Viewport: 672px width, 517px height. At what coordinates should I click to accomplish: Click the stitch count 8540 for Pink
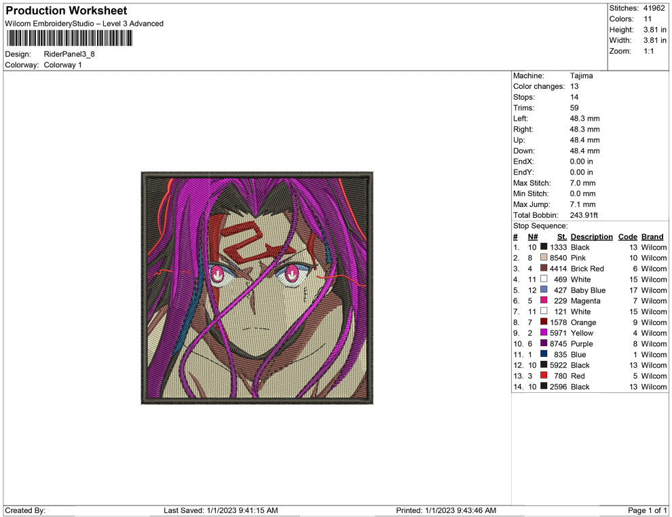click(558, 258)
